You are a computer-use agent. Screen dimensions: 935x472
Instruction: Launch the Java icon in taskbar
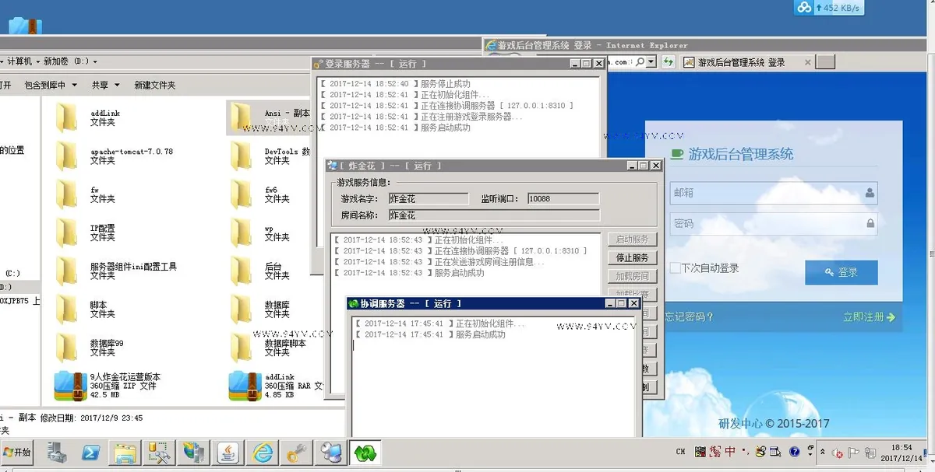click(x=228, y=452)
